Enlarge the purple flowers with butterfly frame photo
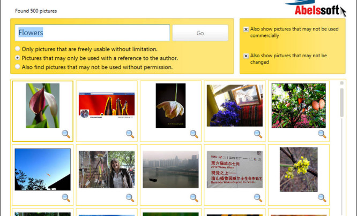 point(258,134)
